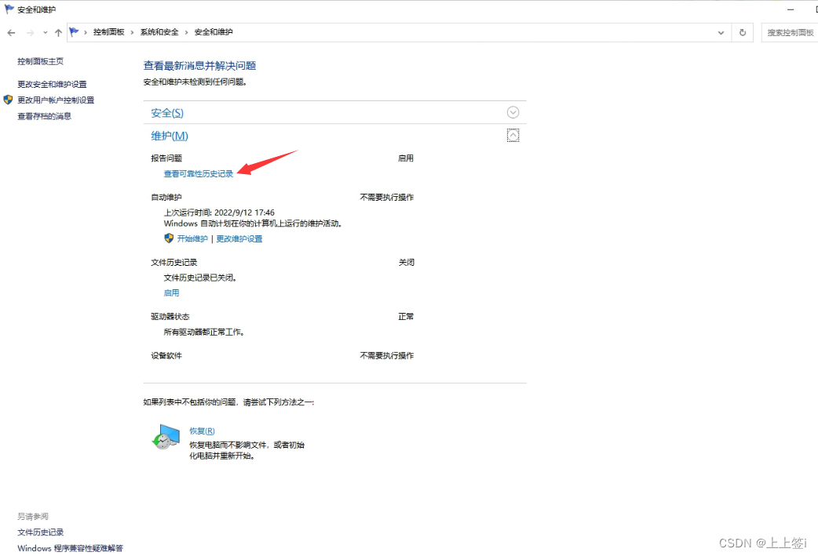
Task: Click 启用 to turn on file history
Action: (171, 293)
